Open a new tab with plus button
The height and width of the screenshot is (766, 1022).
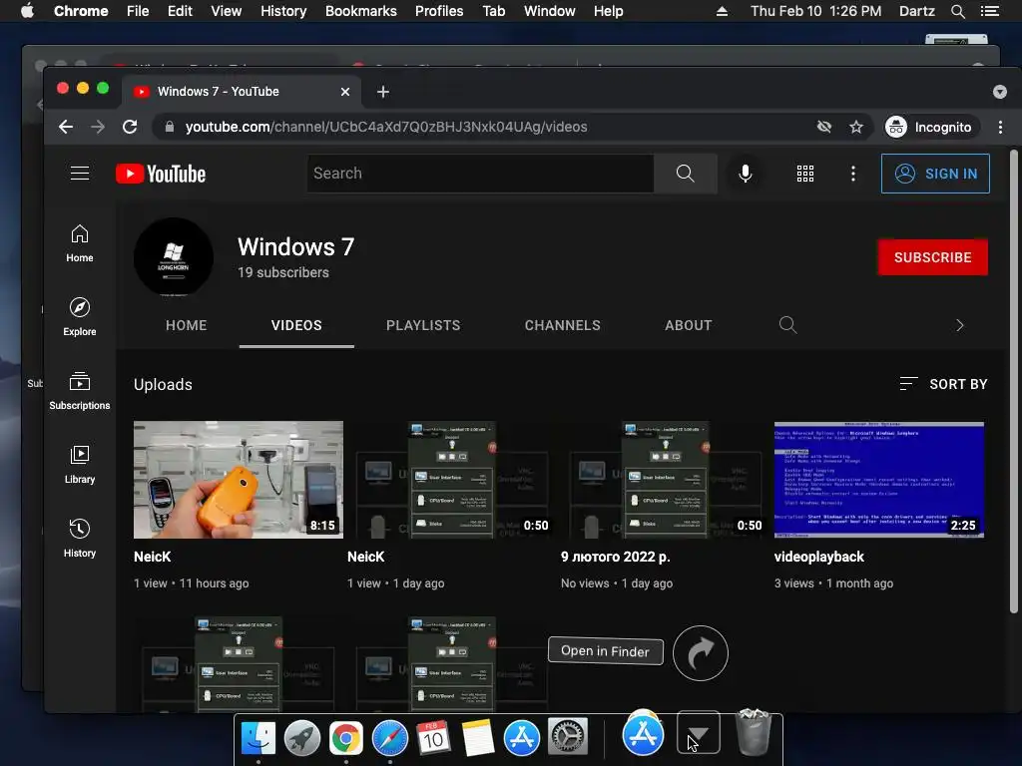point(383,92)
